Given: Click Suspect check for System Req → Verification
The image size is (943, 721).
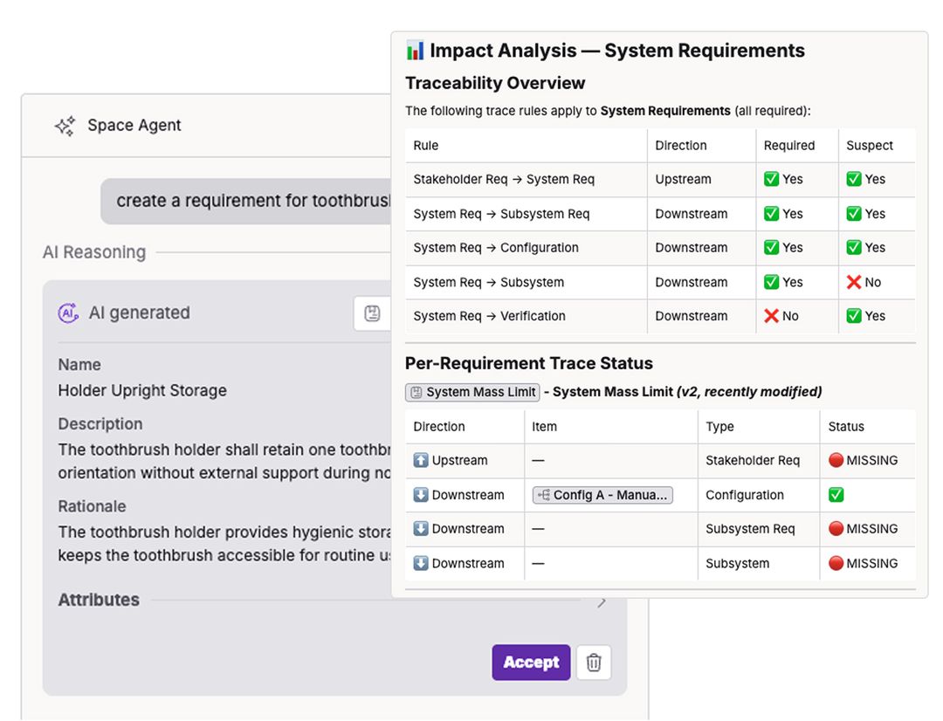Looking at the screenshot, I should pos(854,316).
